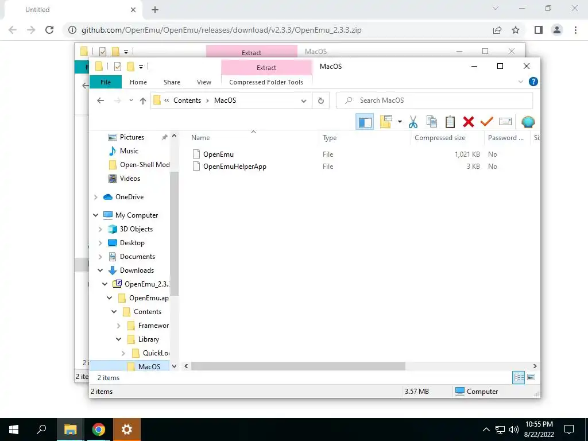The width and height of the screenshot is (588, 441).
Task: Sort by Password column header
Action: coord(507,138)
